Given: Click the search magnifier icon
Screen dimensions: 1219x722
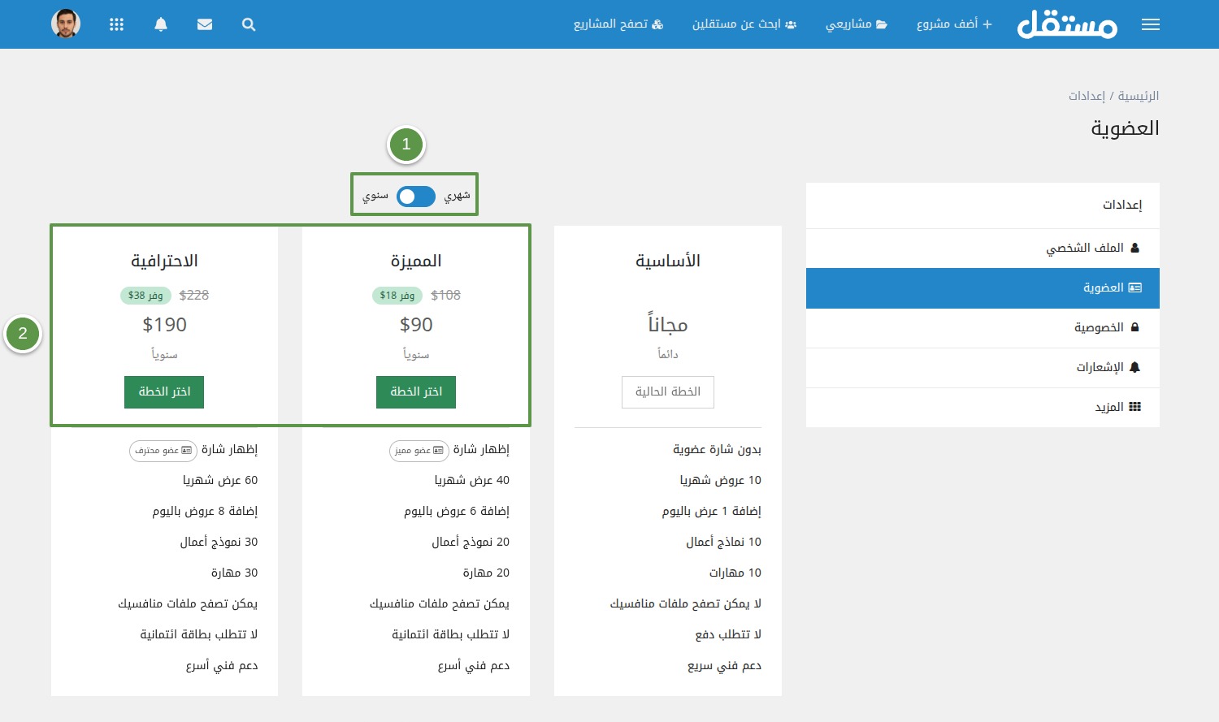Looking at the screenshot, I should 249,24.
